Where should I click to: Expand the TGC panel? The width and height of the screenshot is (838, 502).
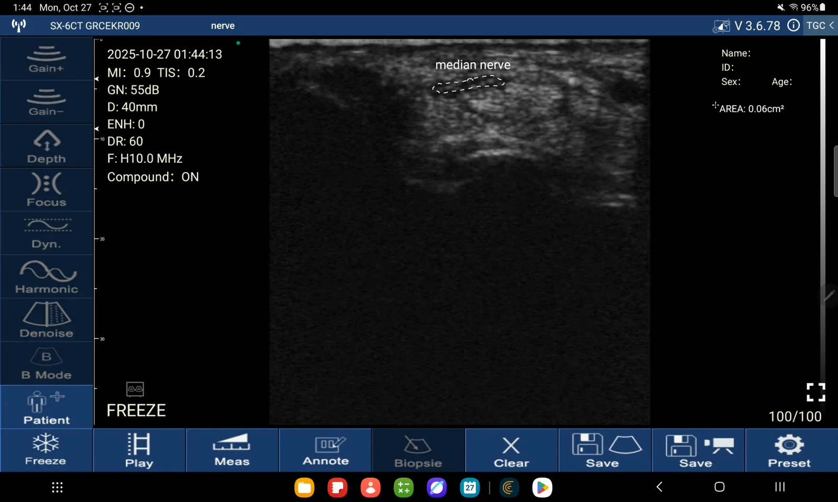820,25
